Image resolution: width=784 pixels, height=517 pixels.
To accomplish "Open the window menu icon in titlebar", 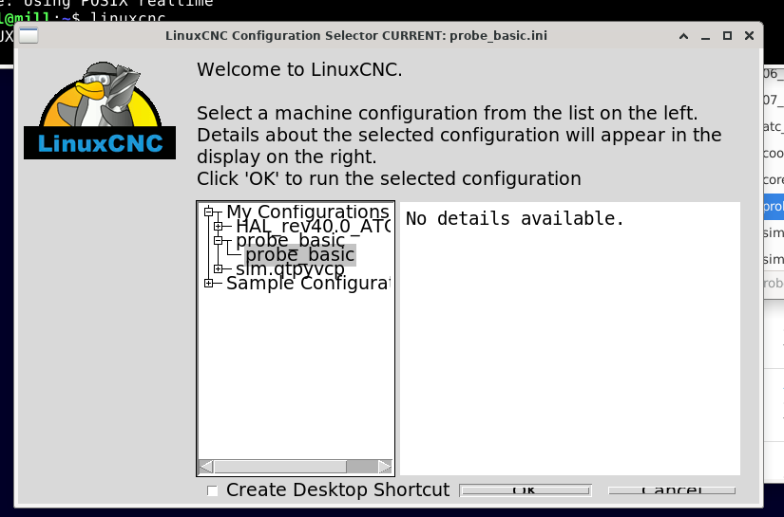I will 29,35.
